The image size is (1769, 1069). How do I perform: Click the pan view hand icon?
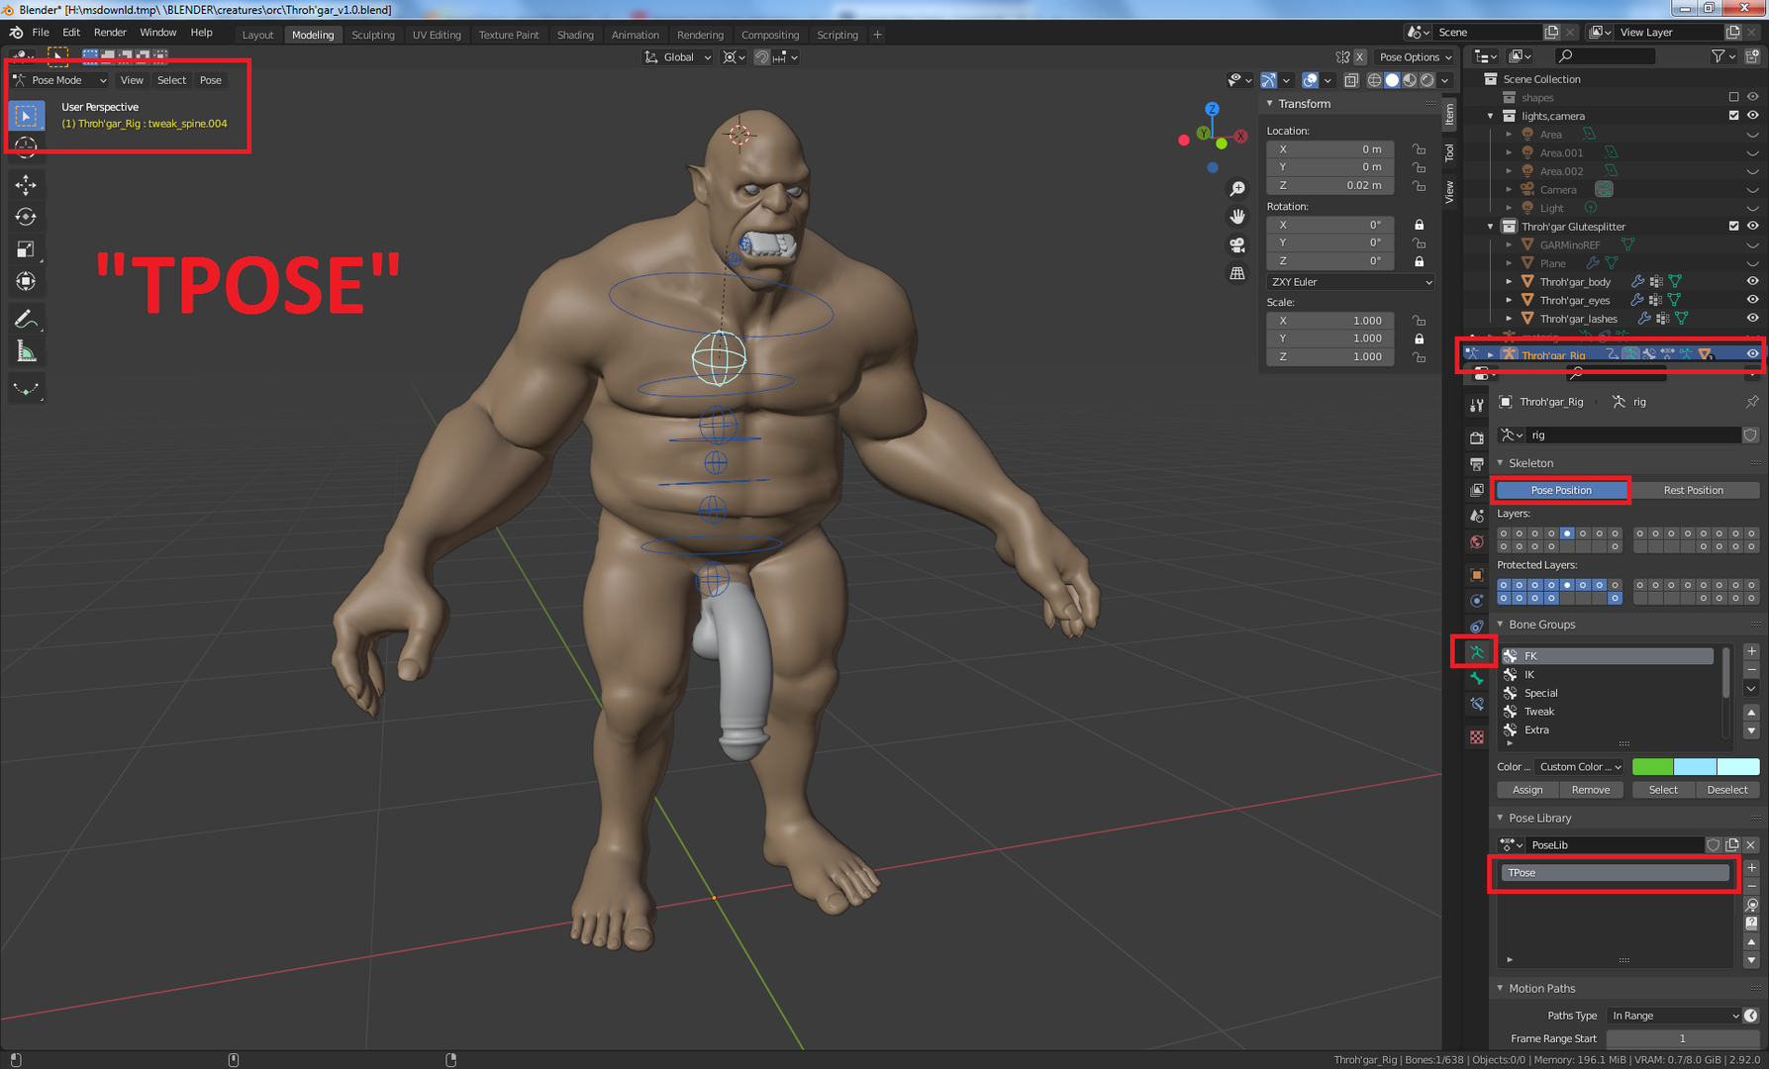click(1237, 217)
